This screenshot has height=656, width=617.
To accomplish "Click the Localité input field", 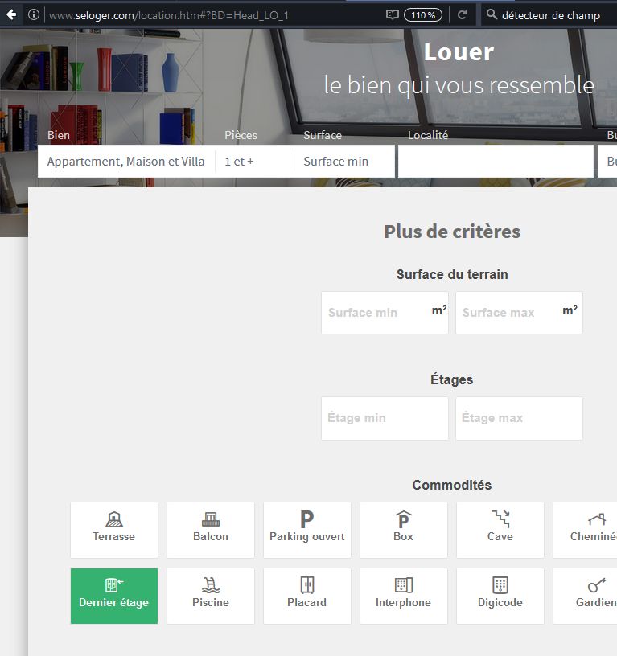I will click(496, 161).
